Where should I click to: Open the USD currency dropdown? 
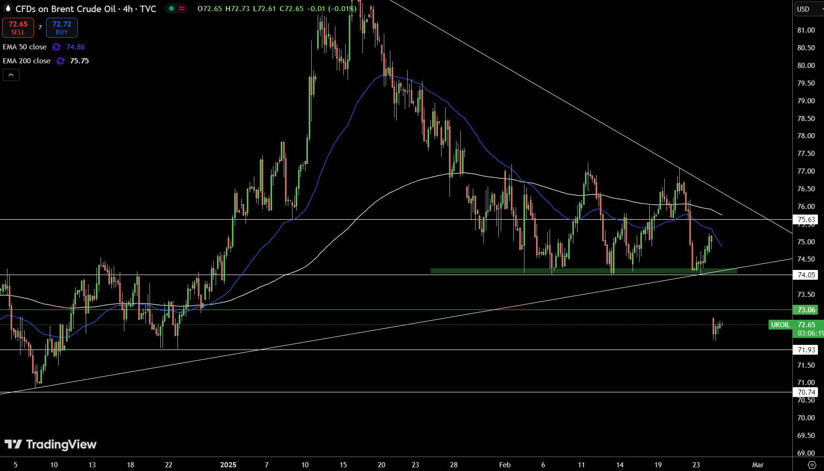[x=809, y=9]
